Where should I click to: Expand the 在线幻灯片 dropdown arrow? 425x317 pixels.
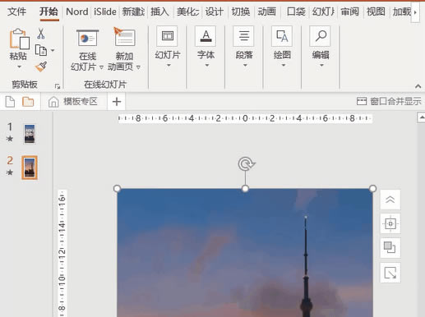click(x=101, y=67)
